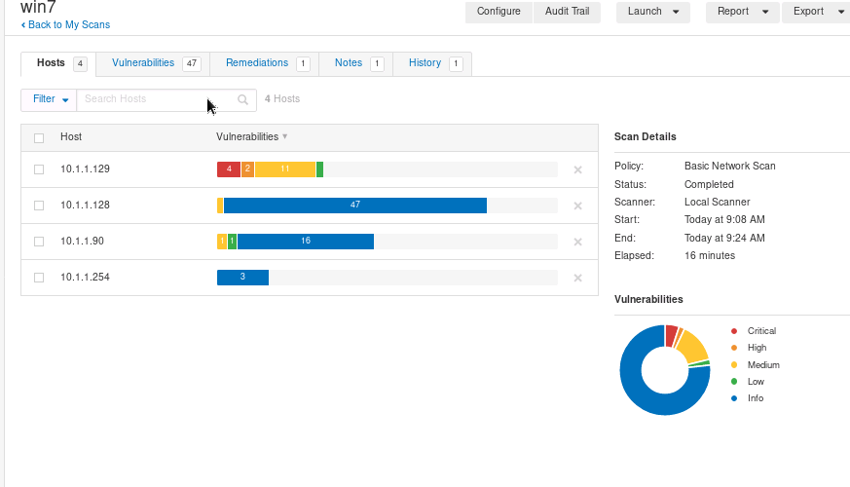
Task: Switch to the Hosts tab
Action: point(58,64)
